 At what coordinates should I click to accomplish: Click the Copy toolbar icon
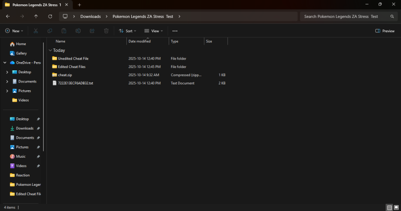pyautogui.click(x=50, y=31)
